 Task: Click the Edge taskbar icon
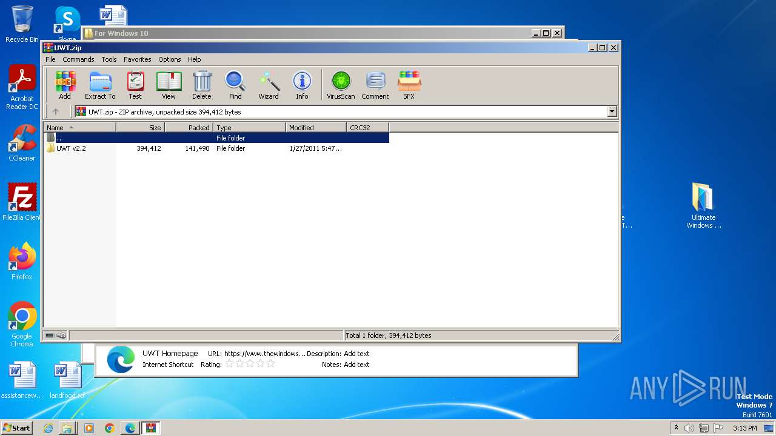[130, 428]
